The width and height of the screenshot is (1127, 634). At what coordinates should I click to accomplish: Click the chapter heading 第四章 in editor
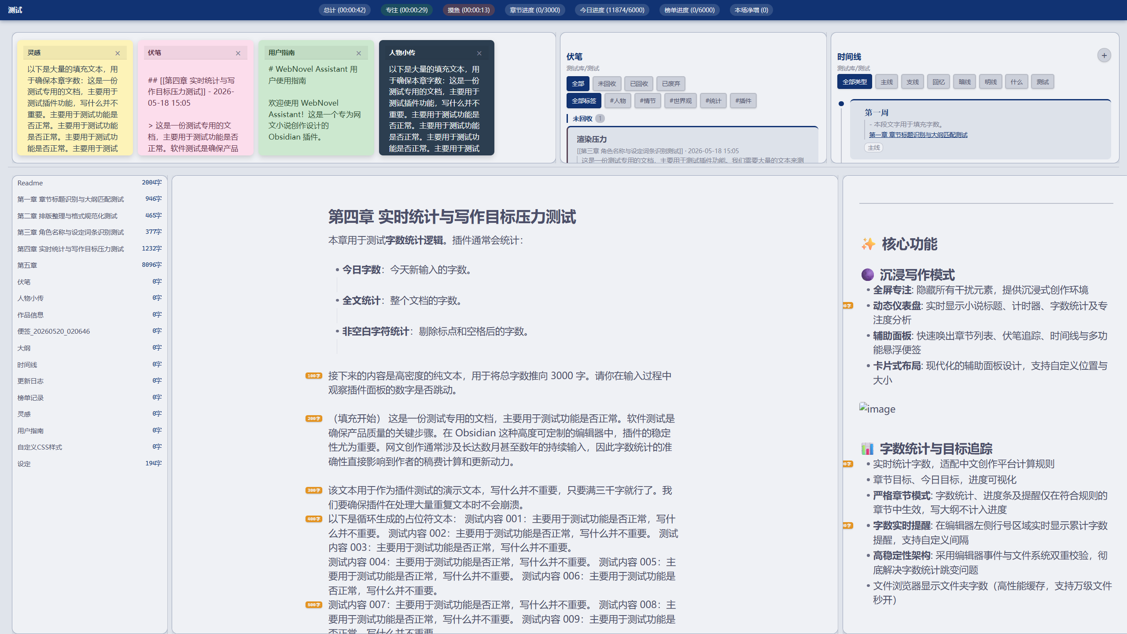click(452, 217)
